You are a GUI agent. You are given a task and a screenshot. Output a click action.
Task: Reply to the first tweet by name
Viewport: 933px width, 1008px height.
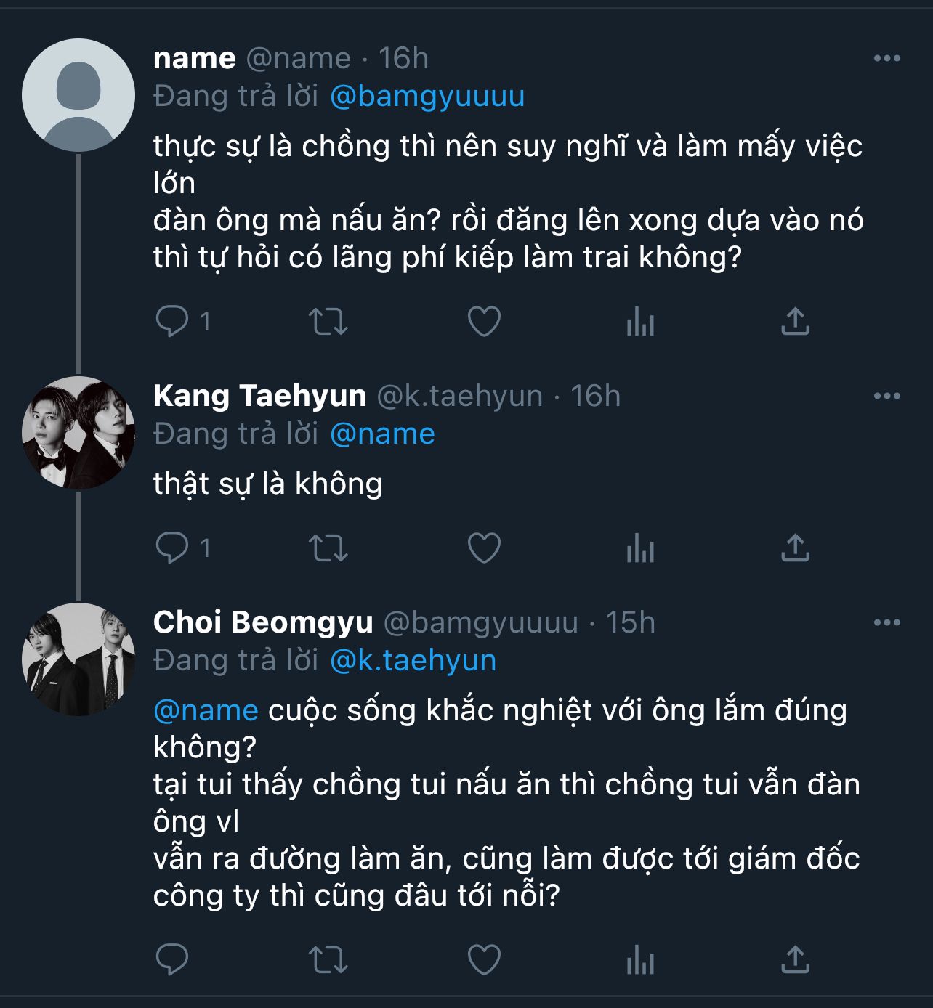(x=172, y=321)
